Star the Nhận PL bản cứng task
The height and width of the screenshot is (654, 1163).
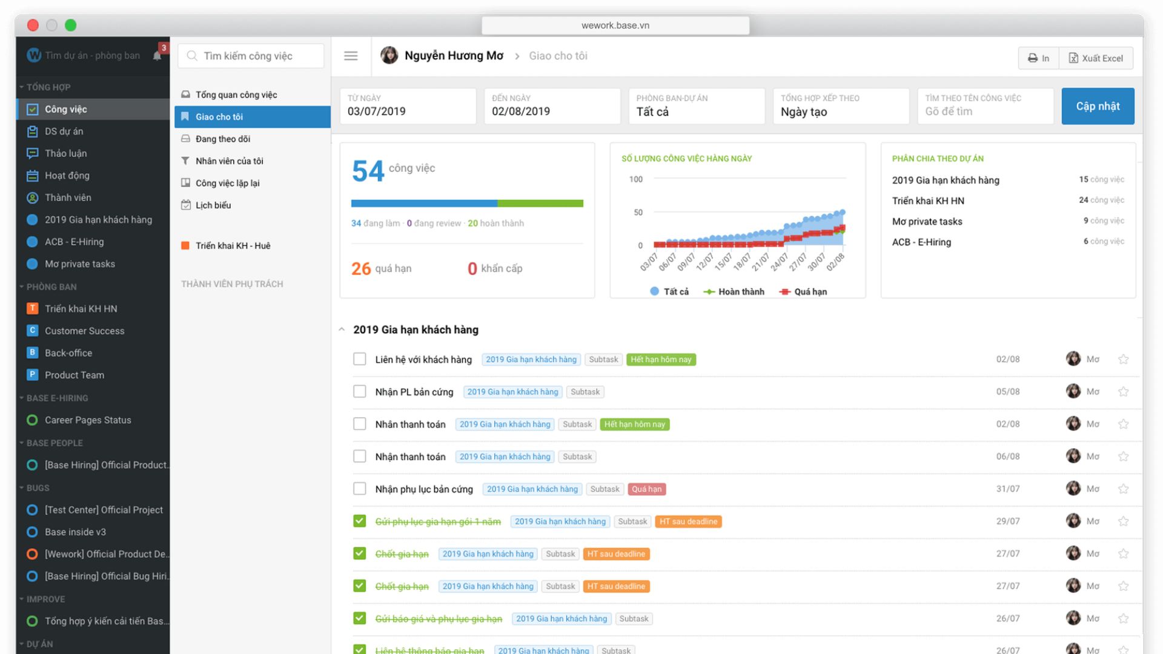coord(1124,392)
